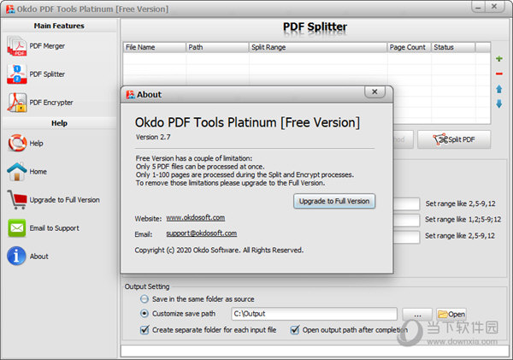Click PDF Splitter label in sidebar

[47, 74]
